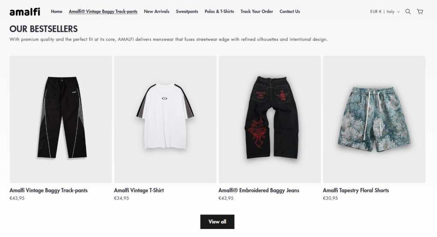Screen dimensions: 437x237
Task: Click Amalfi Vintage T-Shirt title link
Action: coord(139,190)
